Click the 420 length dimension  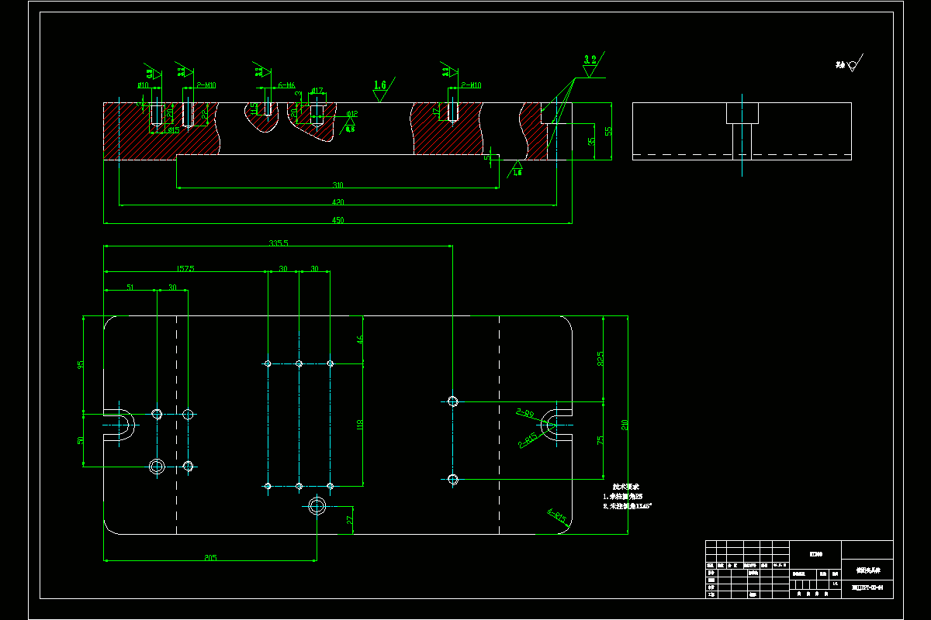[338, 201]
